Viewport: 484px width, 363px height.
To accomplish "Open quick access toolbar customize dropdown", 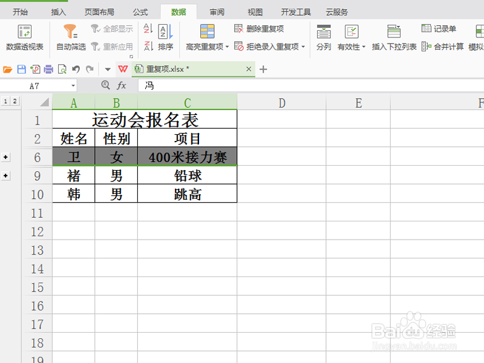I will [108, 70].
